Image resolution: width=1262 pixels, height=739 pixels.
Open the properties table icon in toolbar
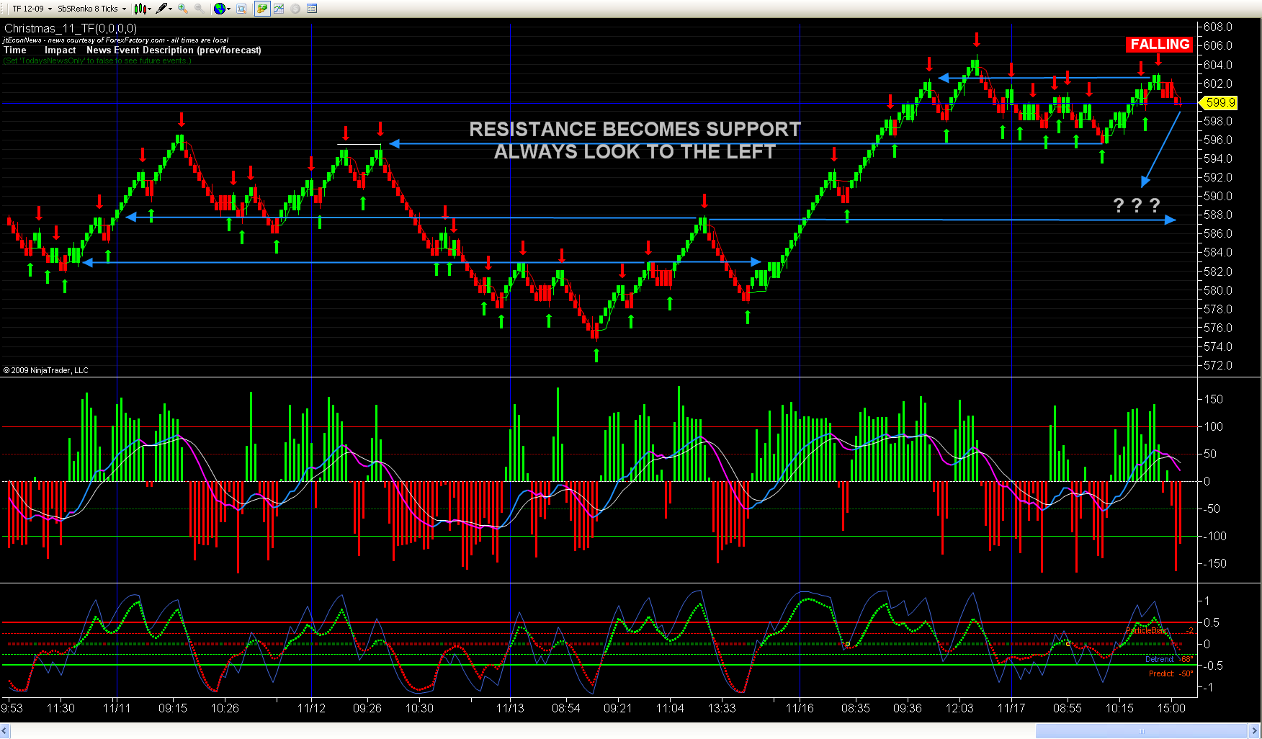click(x=312, y=9)
